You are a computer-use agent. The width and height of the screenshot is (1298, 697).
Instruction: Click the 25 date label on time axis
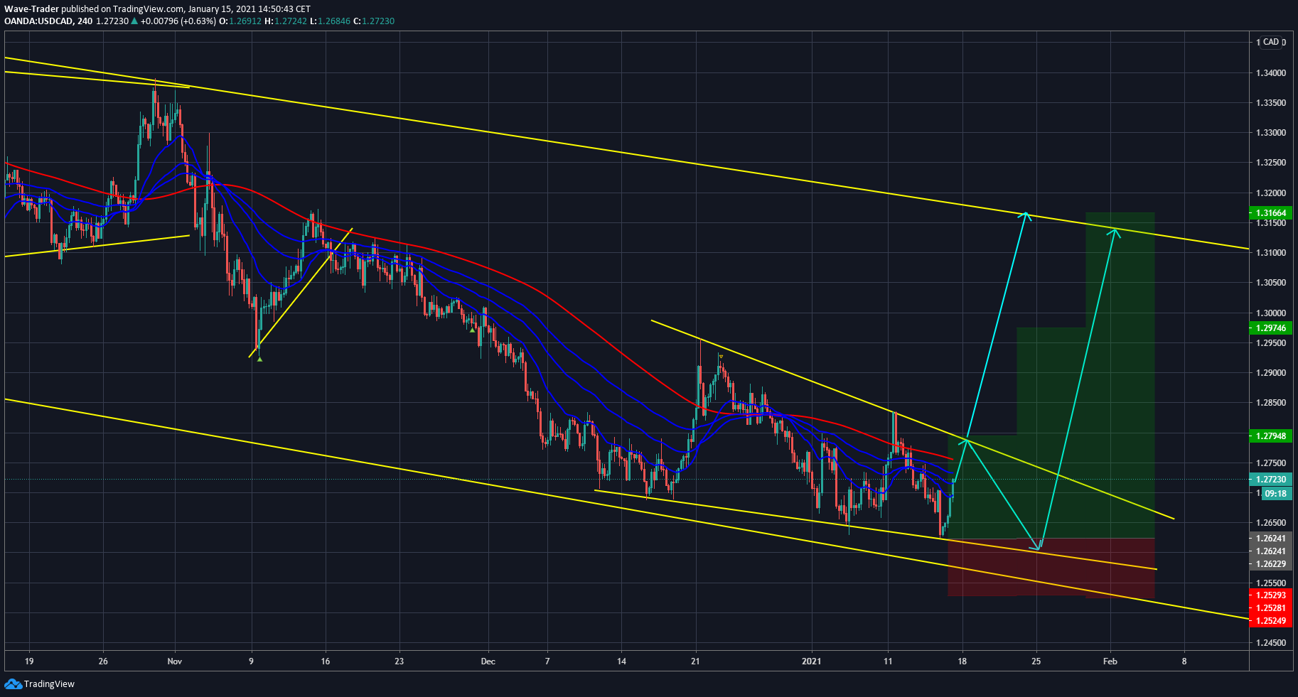(x=1036, y=661)
